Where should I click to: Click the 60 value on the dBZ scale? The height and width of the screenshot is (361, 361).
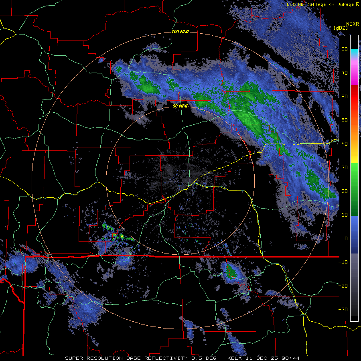[345, 96]
